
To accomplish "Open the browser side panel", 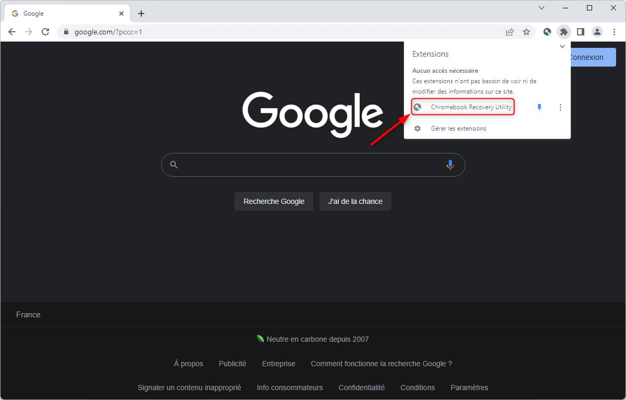I will [581, 32].
